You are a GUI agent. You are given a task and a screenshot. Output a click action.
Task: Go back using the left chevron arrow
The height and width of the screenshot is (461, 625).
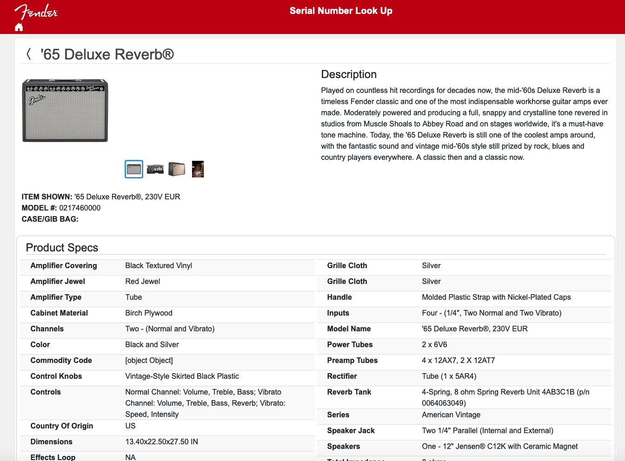(x=28, y=54)
